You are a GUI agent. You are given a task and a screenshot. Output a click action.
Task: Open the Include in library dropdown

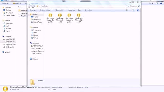click(x=46, y=10)
